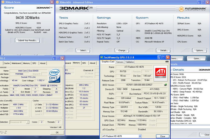Select GT1 - Return To Proxycon result
The width and height of the screenshot is (210, 139).
190,80
